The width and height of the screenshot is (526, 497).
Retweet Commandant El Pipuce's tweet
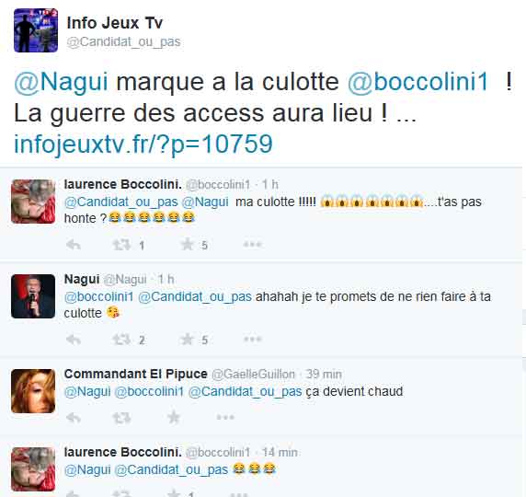(x=121, y=418)
